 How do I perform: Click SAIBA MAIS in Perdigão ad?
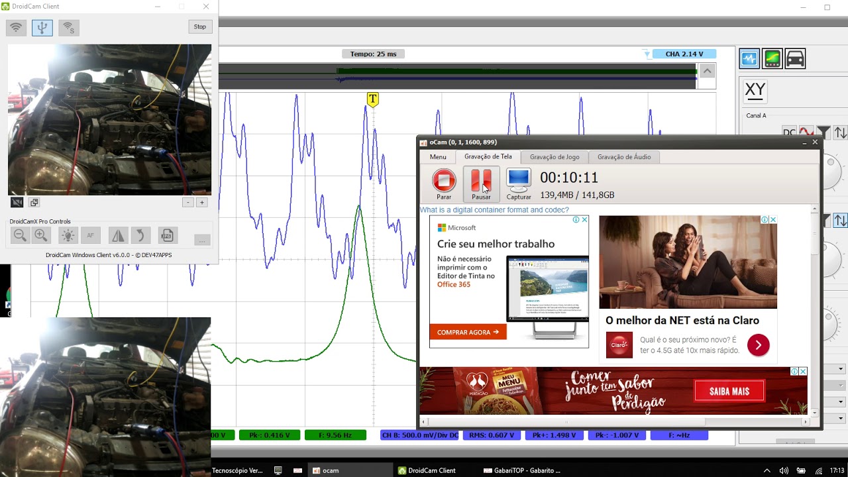pyautogui.click(x=729, y=391)
